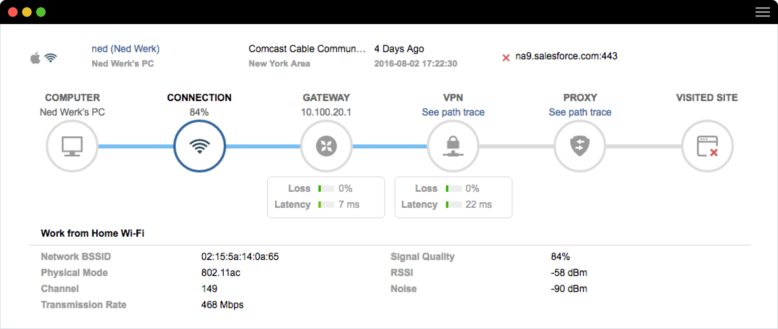Click the VPN Latency indicator bar
The image size is (778, 329).
pos(453,205)
